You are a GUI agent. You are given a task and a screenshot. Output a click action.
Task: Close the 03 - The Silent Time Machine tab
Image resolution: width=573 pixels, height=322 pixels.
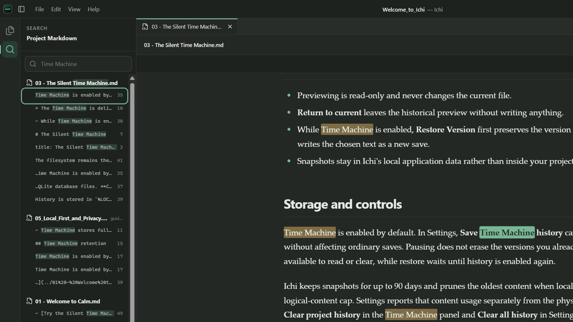(x=230, y=27)
